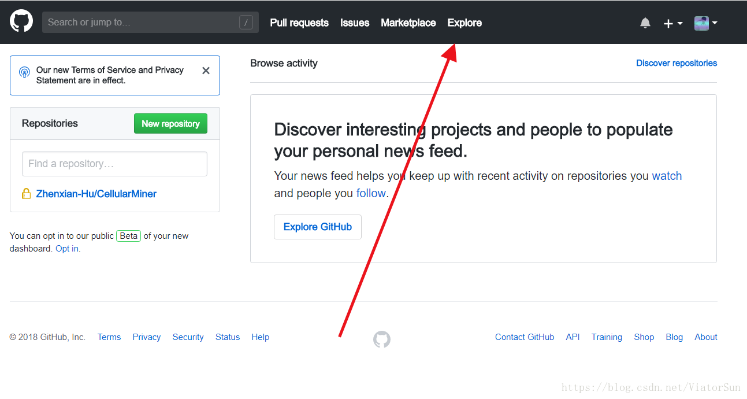Screen dimensions: 747x399
Task: Open the API footer link
Action: 573,337
